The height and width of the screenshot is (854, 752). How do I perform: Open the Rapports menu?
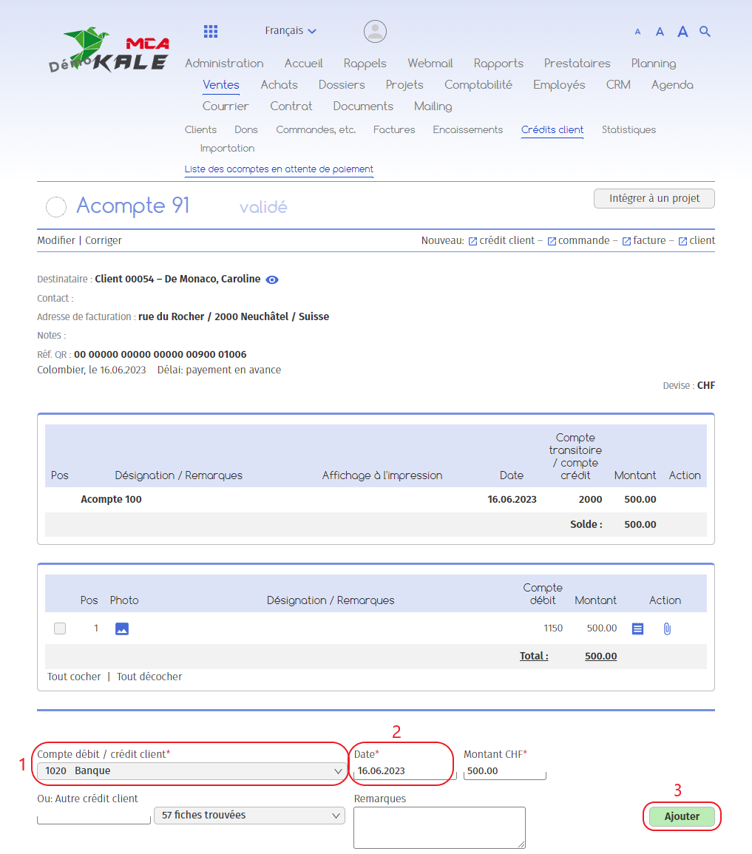(498, 63)
